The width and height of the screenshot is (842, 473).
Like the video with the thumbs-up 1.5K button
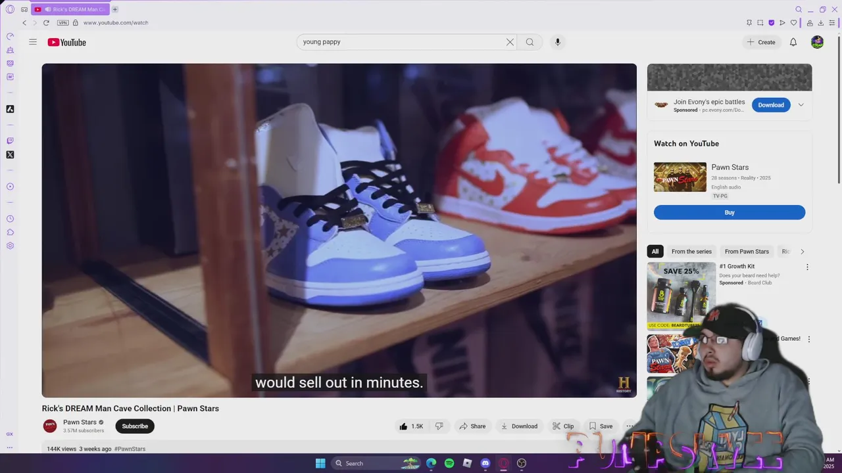(x=411, y=426)
